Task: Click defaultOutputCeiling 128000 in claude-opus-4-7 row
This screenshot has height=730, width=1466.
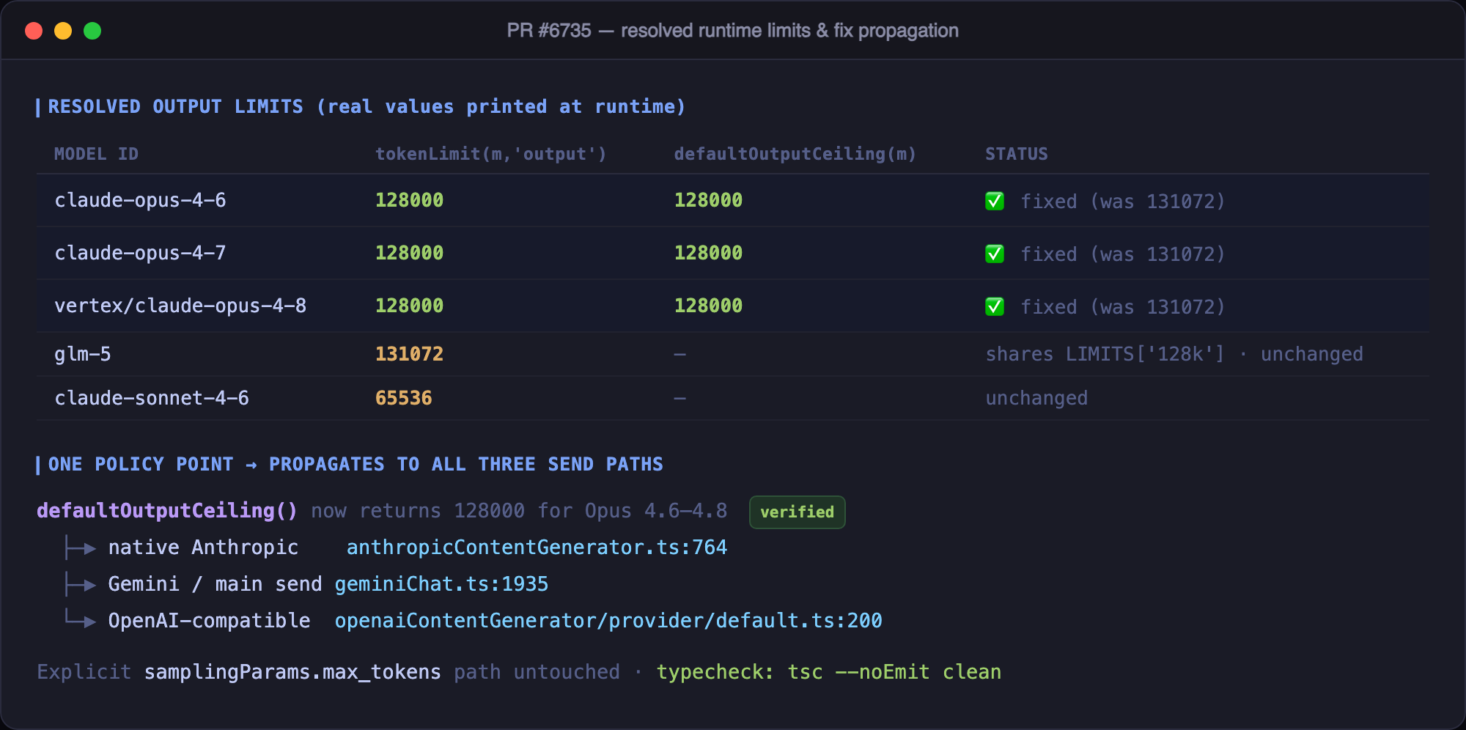Action: 708,253
